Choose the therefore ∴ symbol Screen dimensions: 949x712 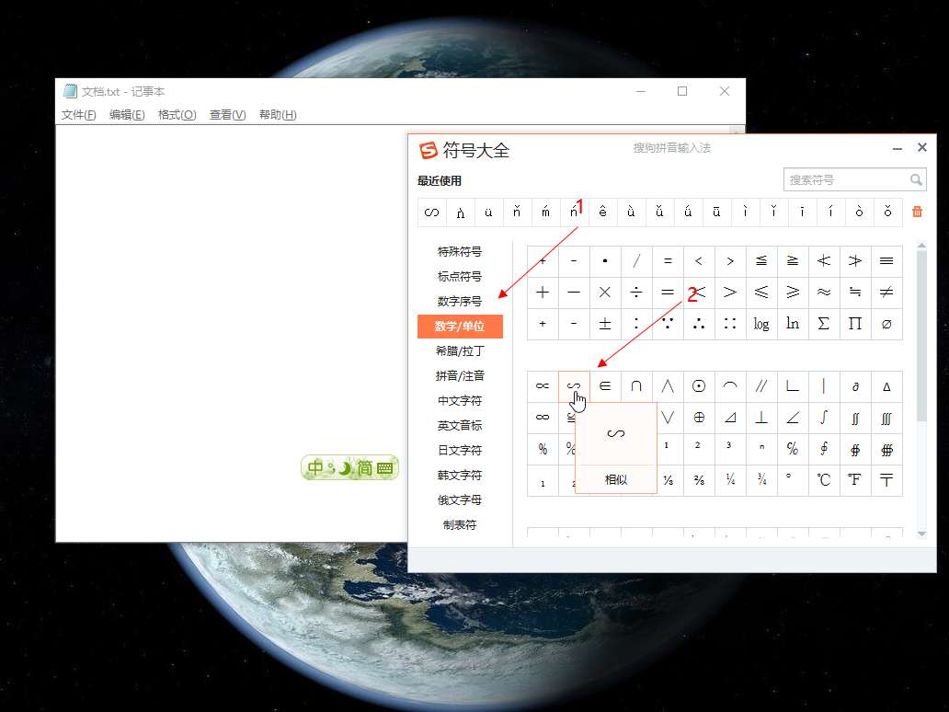click(699, 324)
